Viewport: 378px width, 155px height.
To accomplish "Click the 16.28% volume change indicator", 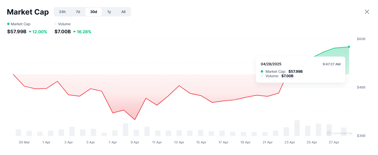I will (x=82, y=32).
